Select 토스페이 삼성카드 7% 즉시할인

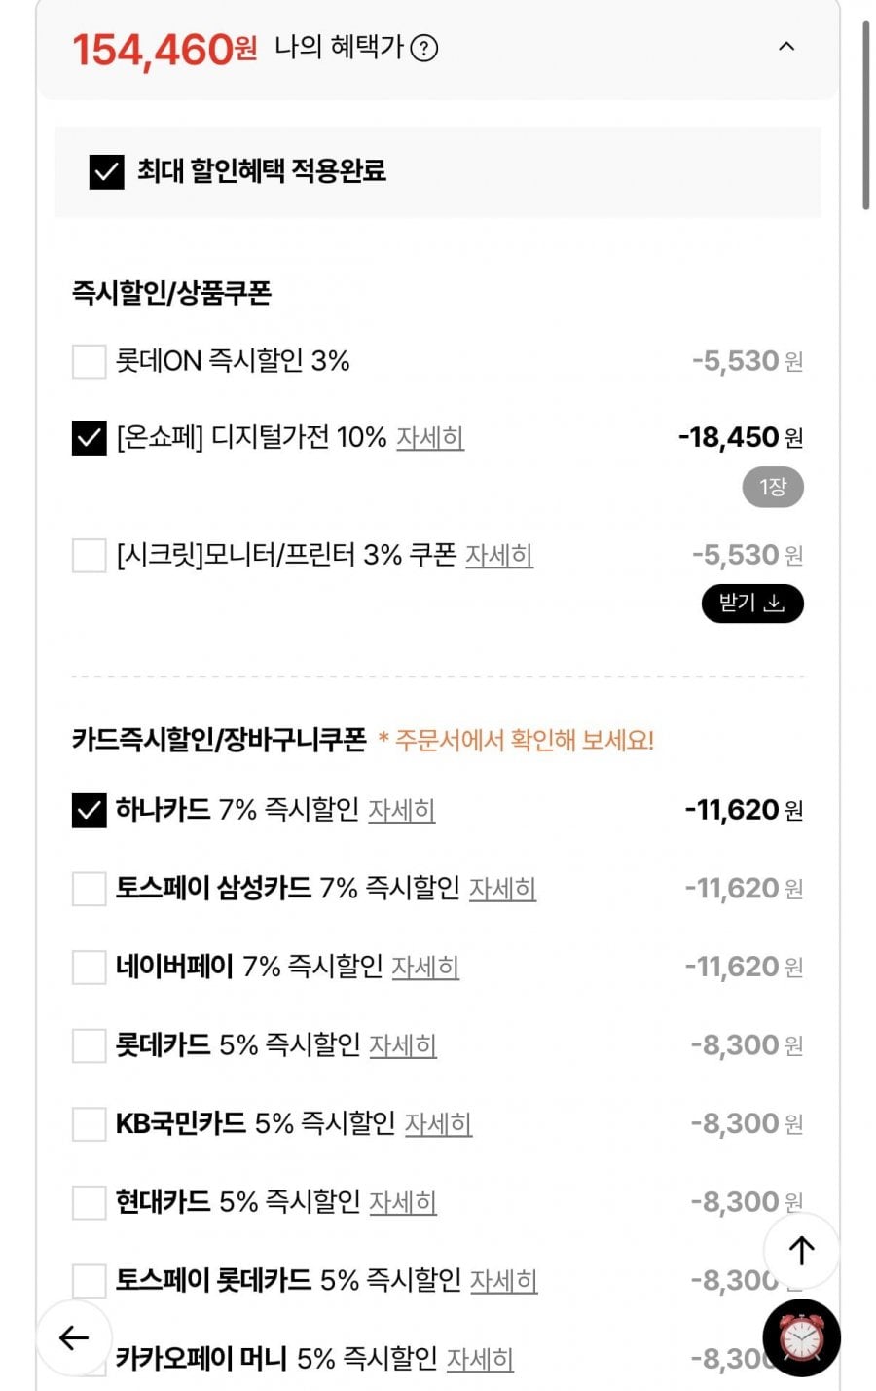[x=89, y=889]
